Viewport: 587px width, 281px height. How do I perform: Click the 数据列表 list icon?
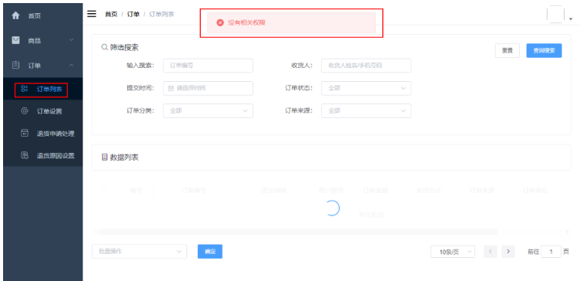(104, 157)
